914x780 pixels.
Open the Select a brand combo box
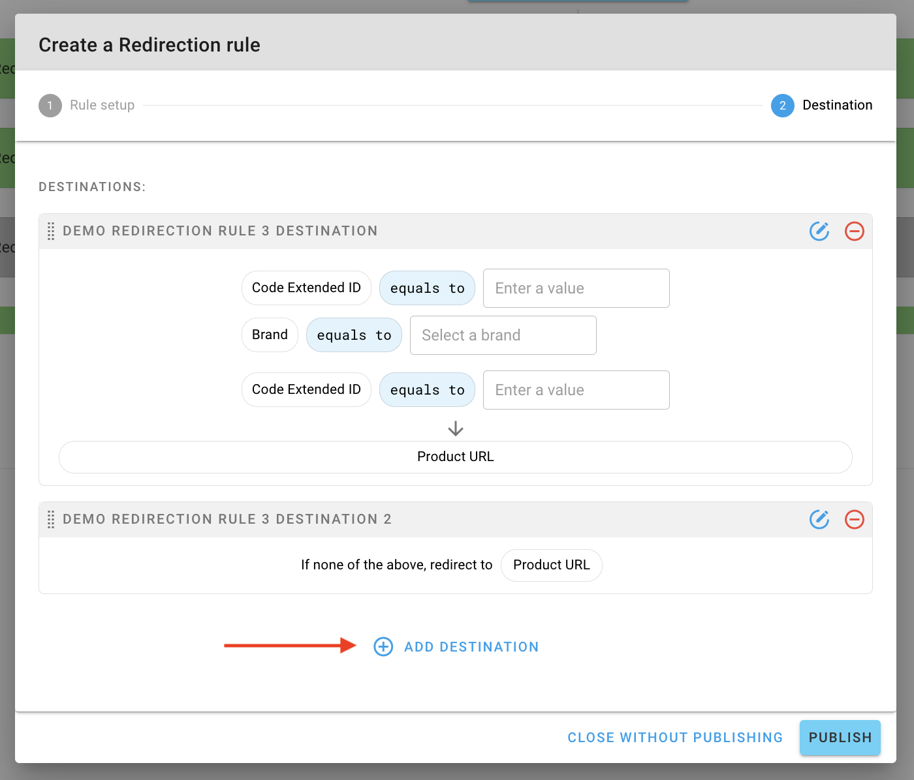tap(503, 335)
